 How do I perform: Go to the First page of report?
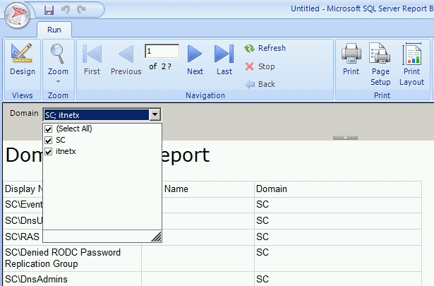point(92,59)
